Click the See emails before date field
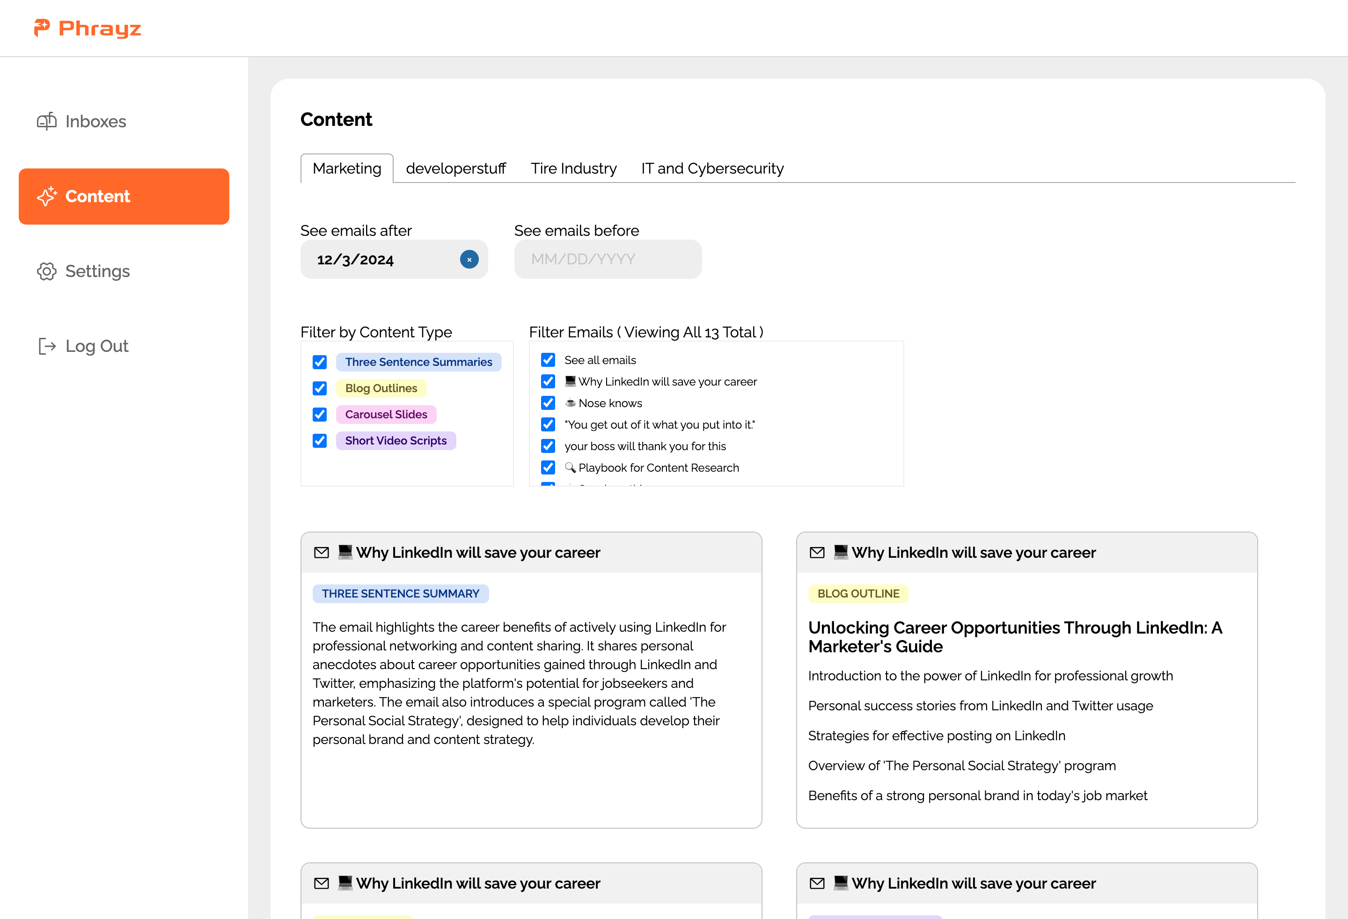Screen dimensions: 1348x919 608,259
